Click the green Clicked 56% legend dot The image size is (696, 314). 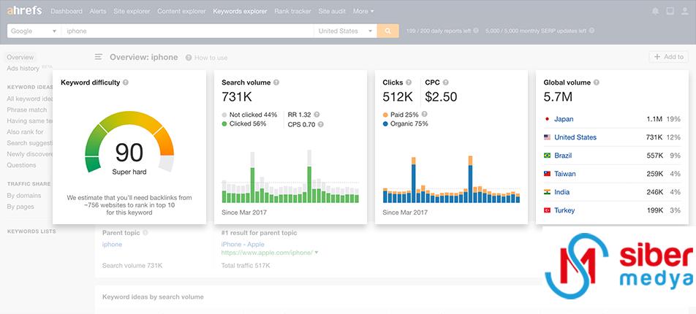(224, 123)
